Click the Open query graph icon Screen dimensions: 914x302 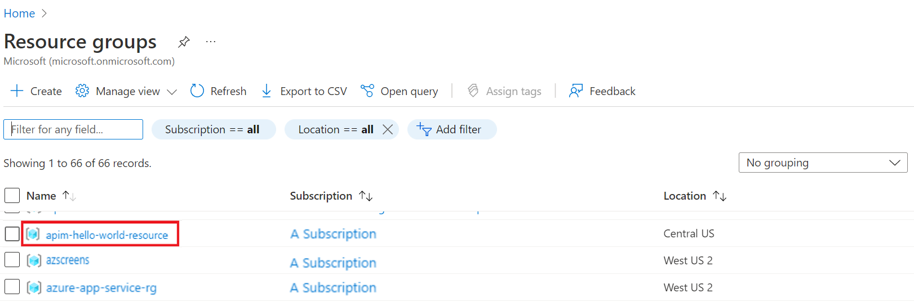click(367, 91)
